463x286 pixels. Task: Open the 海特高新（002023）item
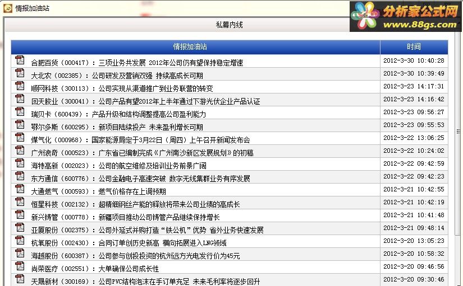coord(119,166)
